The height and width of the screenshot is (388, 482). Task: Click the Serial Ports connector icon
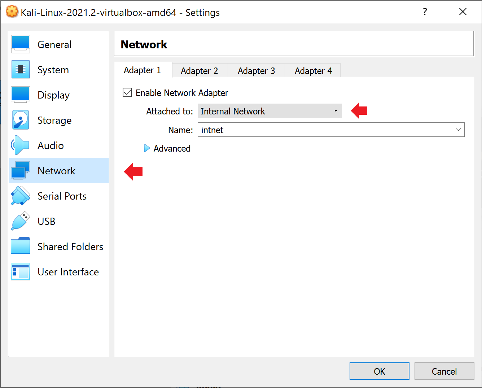coord(21,196)
